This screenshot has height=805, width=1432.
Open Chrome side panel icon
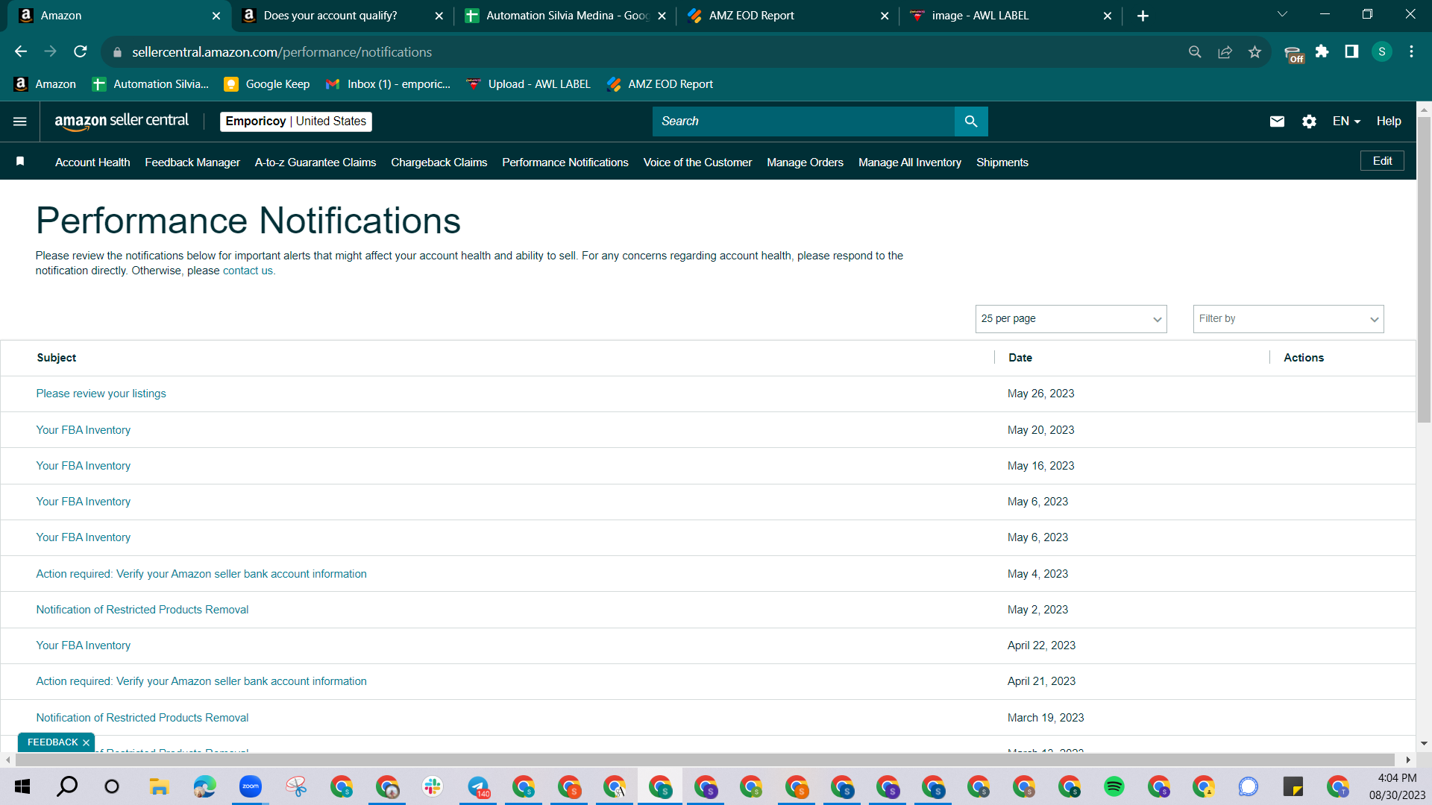(1351, 51)
